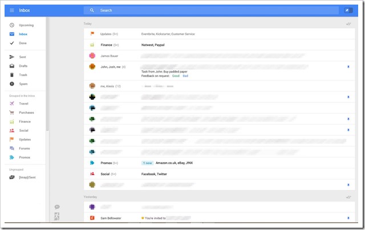Image resolution: width=365 pixels, height=230 pixels.
Task: Toggle pin on John, Josh, me conversation
Action: (x=348, y=67)
